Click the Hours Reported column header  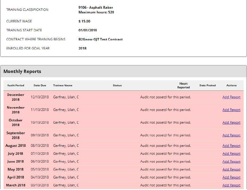tap(183, 85)
